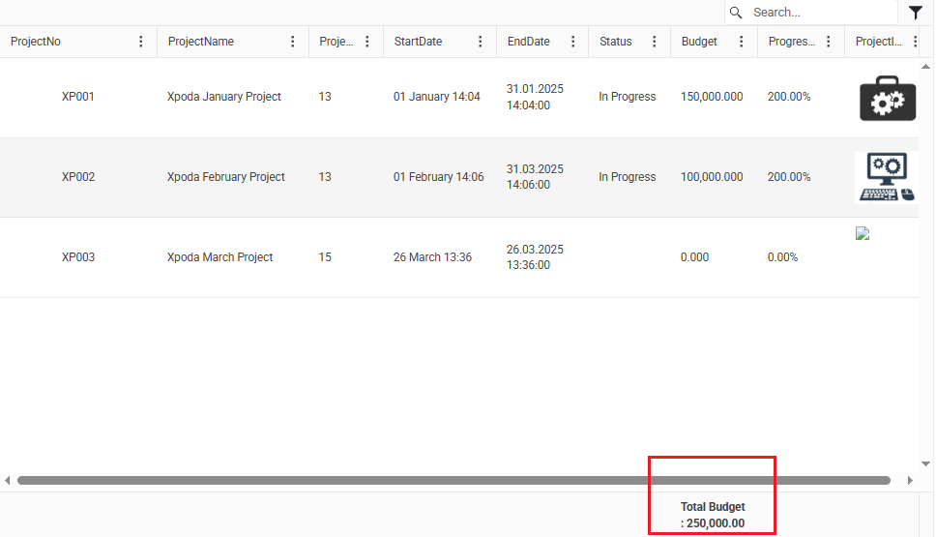
Task: Select the XP003 cell
Action: click(78, 256)
